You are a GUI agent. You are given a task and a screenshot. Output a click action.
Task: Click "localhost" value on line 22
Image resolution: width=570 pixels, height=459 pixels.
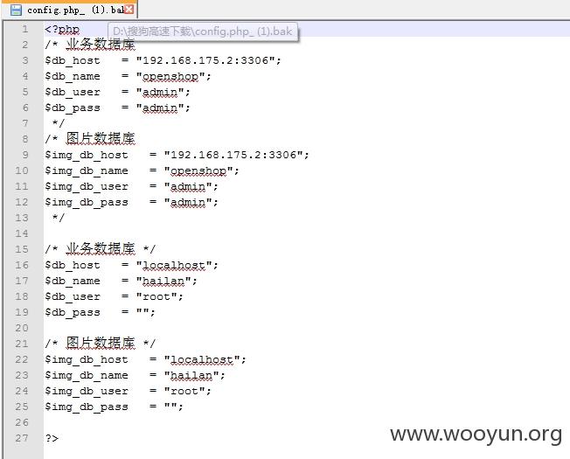(202, 360)
